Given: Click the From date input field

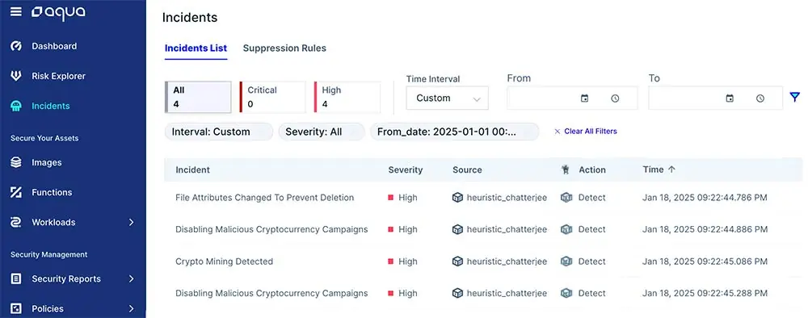Looking at the screenshot, I should [572, 98].
